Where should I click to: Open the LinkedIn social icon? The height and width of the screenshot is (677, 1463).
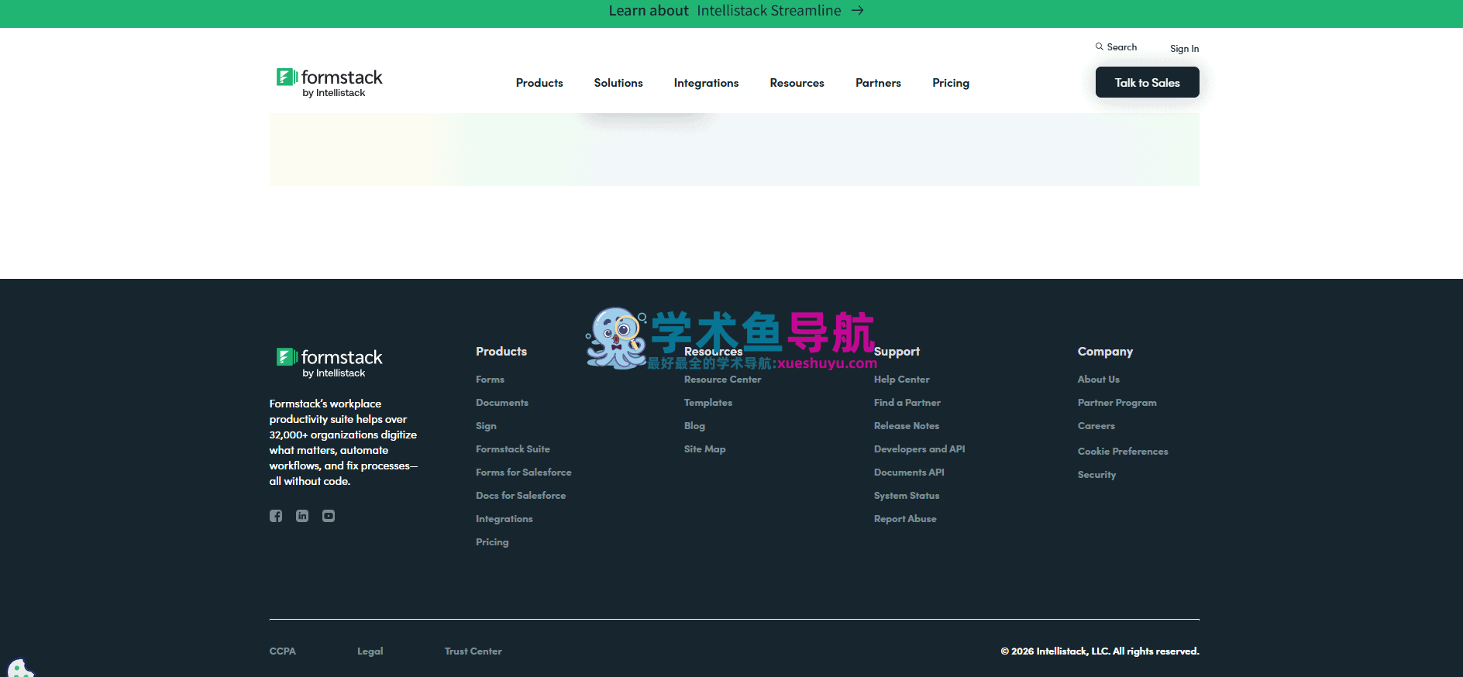(x=302, y=516)
